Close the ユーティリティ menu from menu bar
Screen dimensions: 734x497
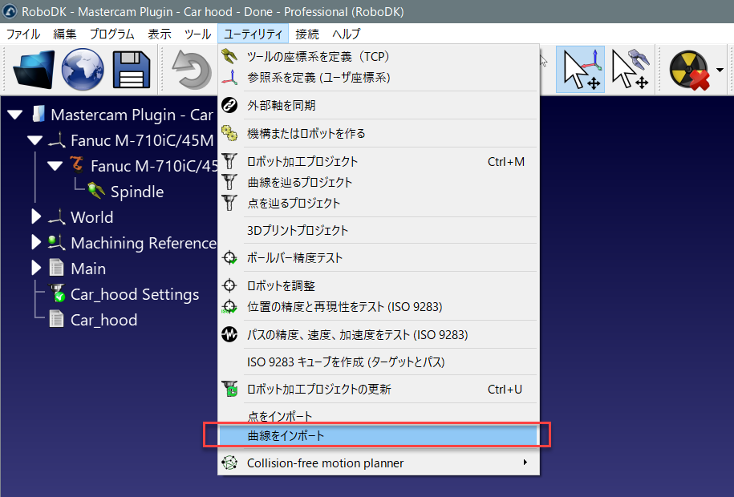253,34
